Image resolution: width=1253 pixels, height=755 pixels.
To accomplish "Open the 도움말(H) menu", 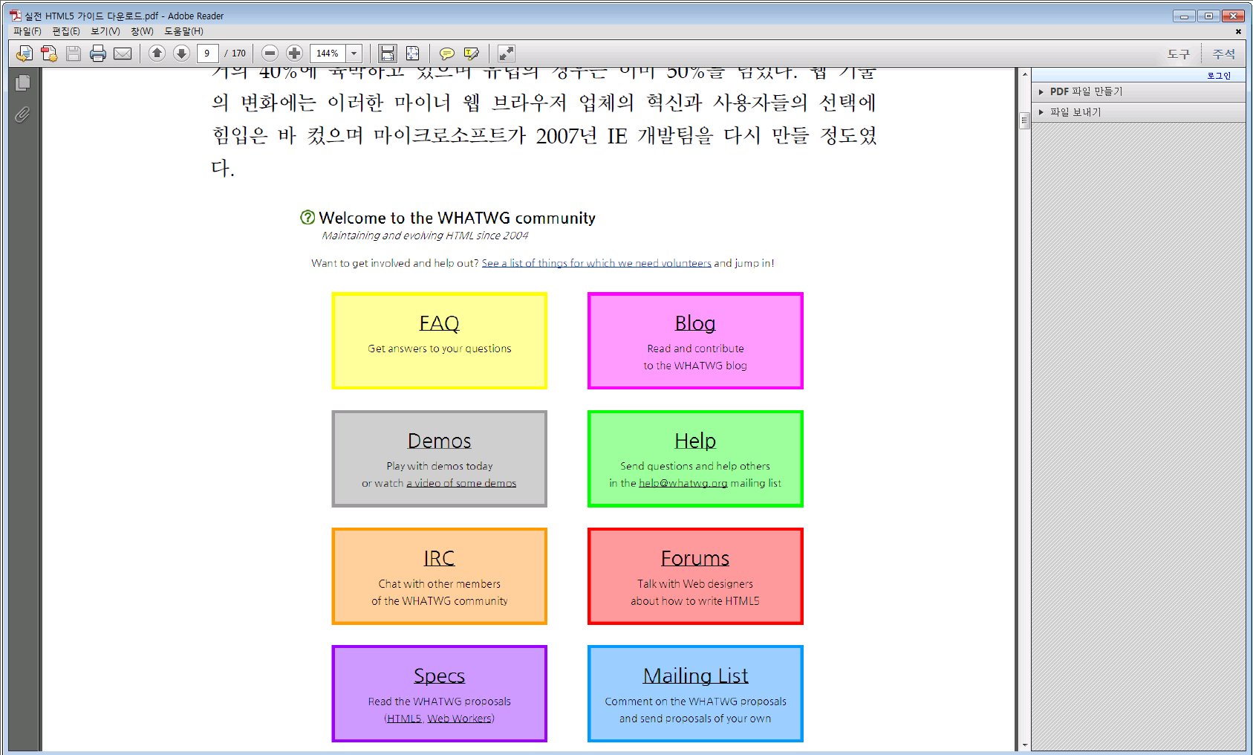I will point(183,31).
